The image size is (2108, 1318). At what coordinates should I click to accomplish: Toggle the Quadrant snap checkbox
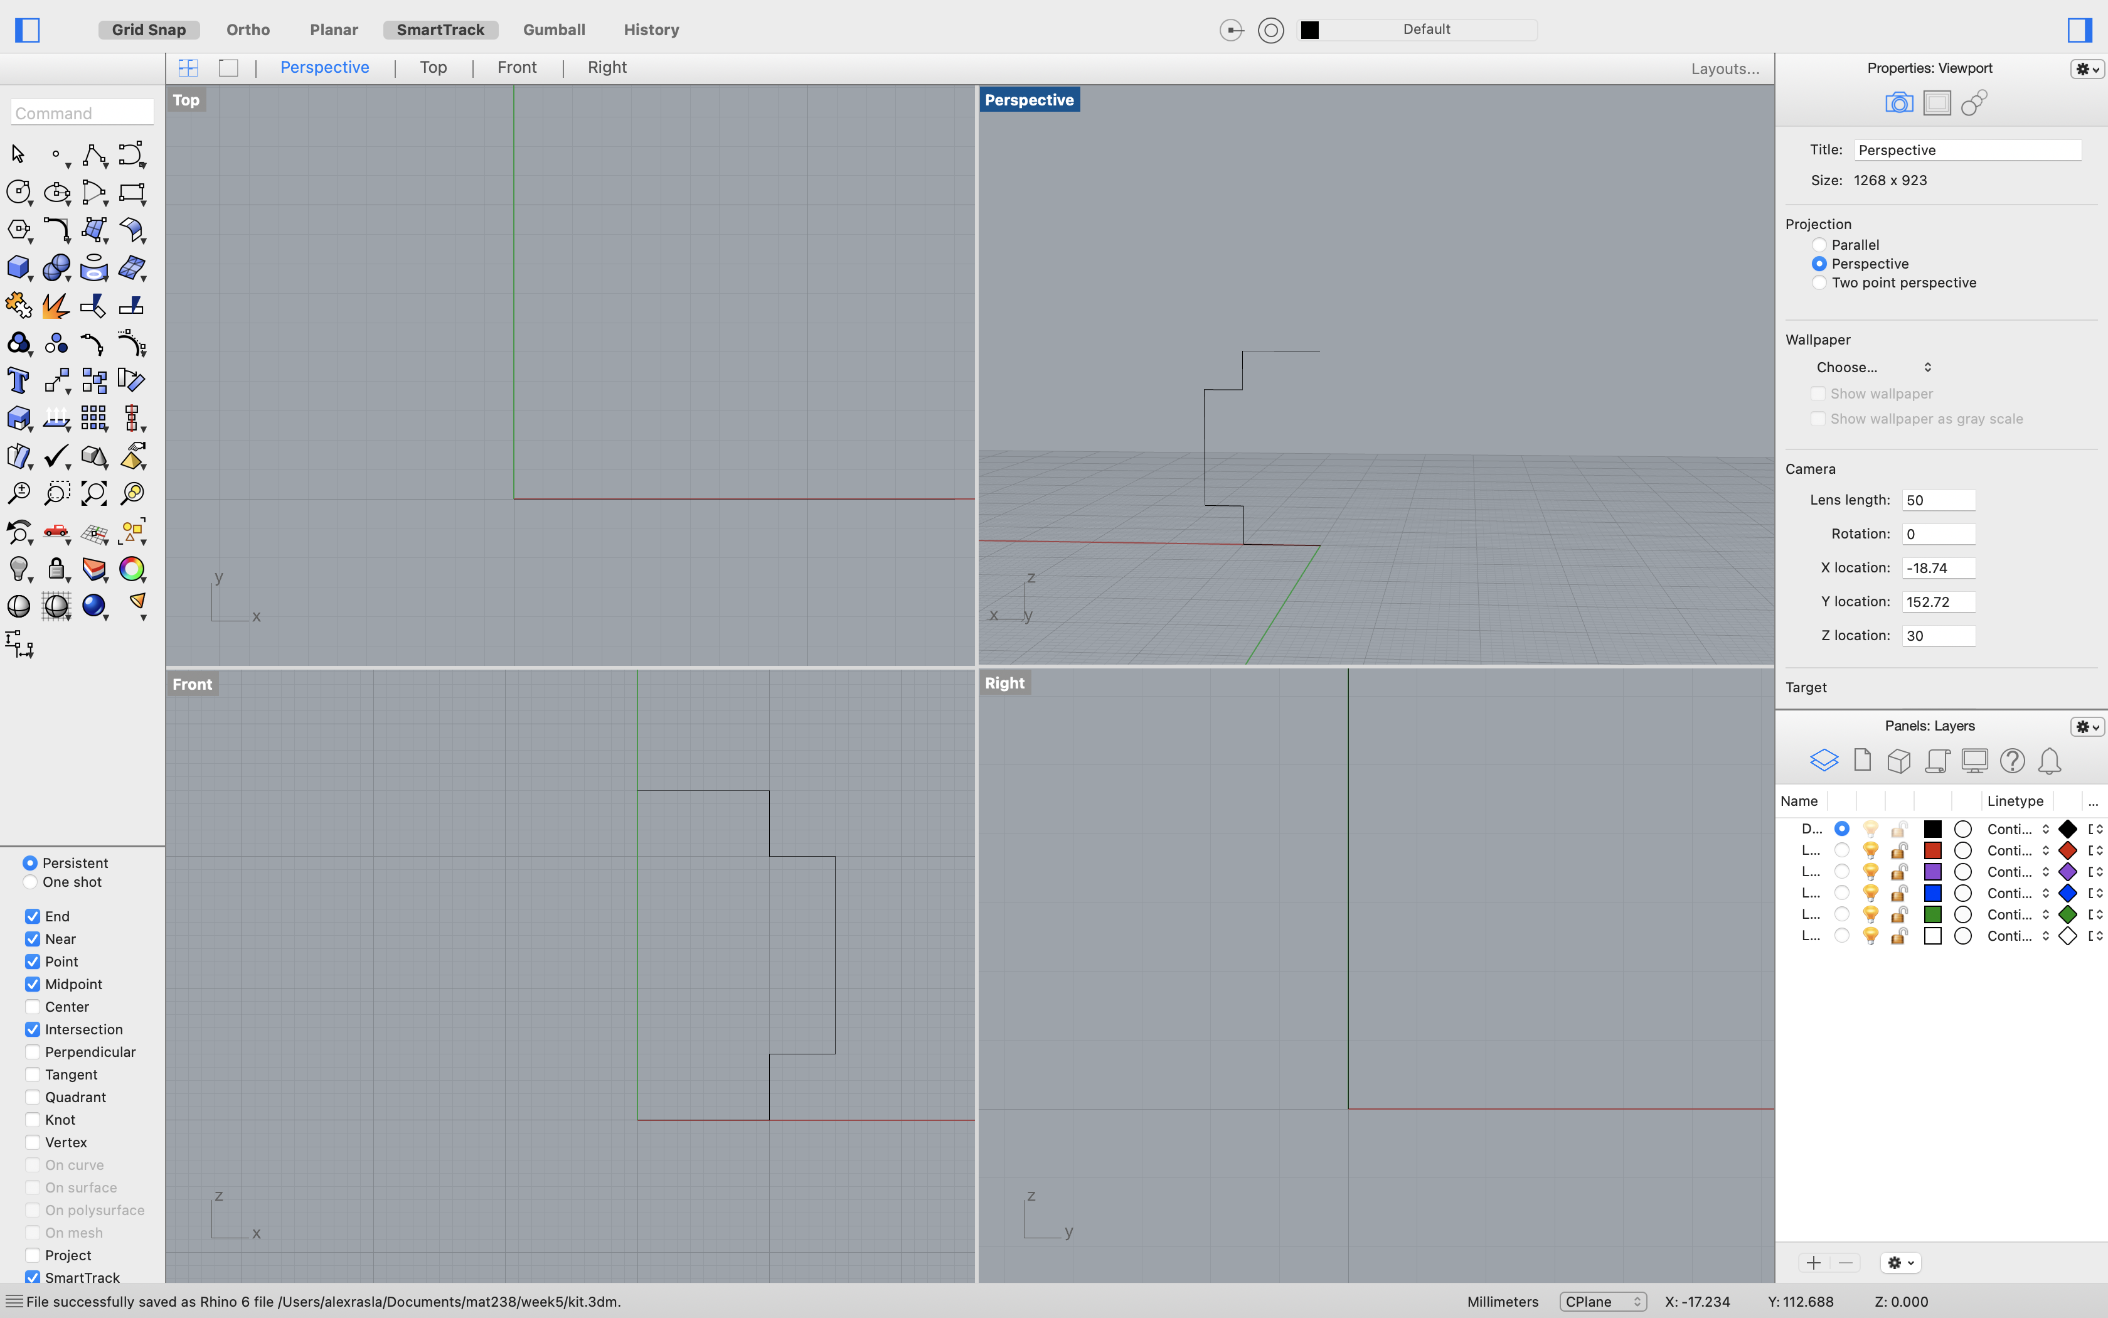tap(32, 1096)
